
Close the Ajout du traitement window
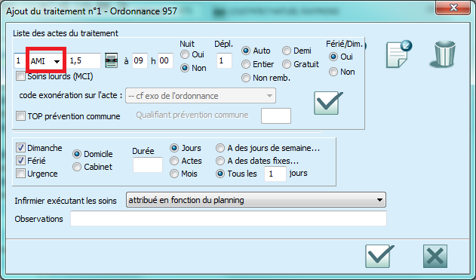point(453,8)
